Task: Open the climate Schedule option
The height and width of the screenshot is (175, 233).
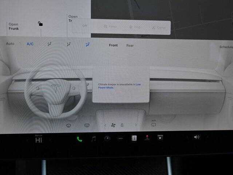Action: (x=226, y=47)
